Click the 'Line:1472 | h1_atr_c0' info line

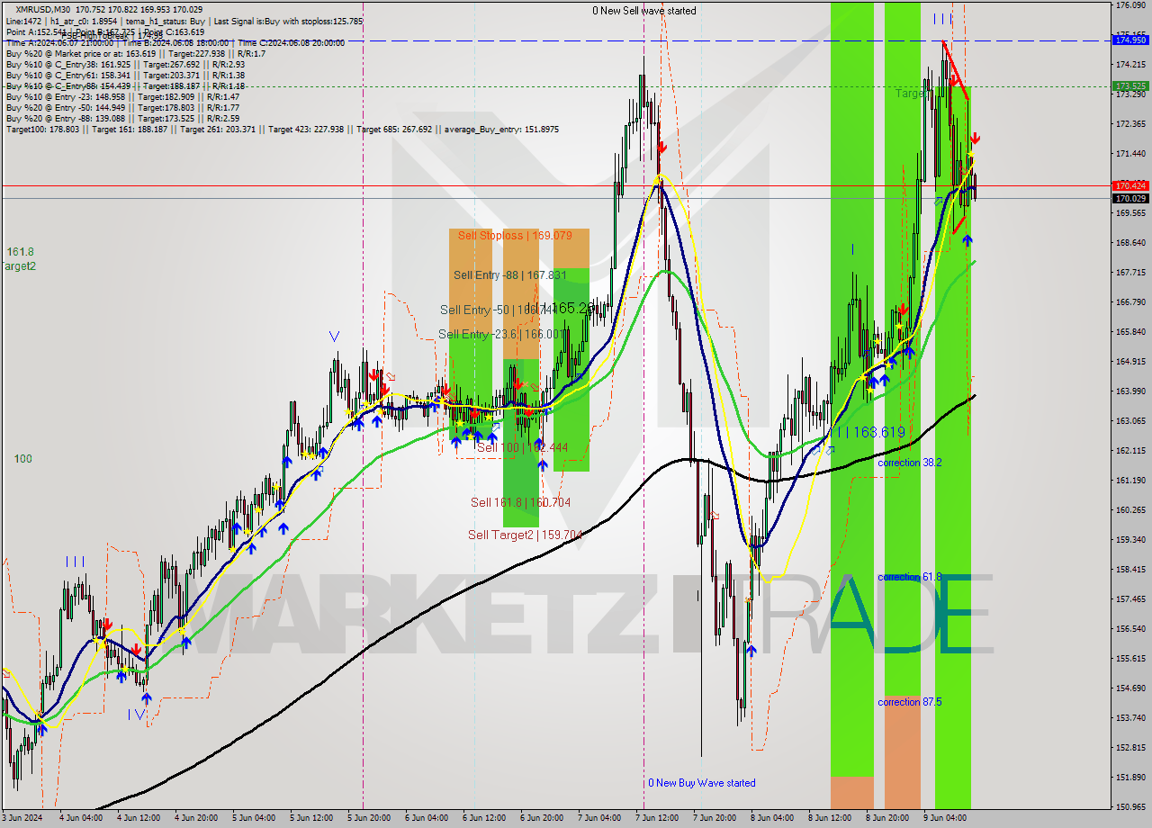click(184, 21)
